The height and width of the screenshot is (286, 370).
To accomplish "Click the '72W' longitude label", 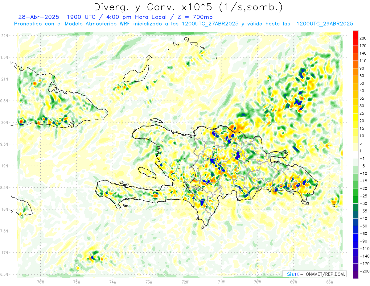I will pos(185,282).
